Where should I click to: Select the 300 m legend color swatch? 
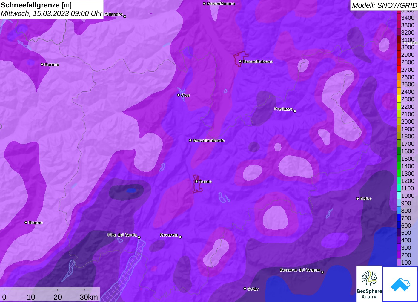pos(399,247)
